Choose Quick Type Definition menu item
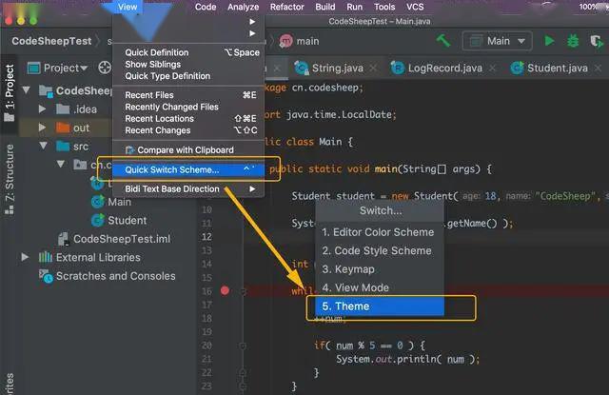The width and height of the screenshot is (609, 395). pos(188,76)
